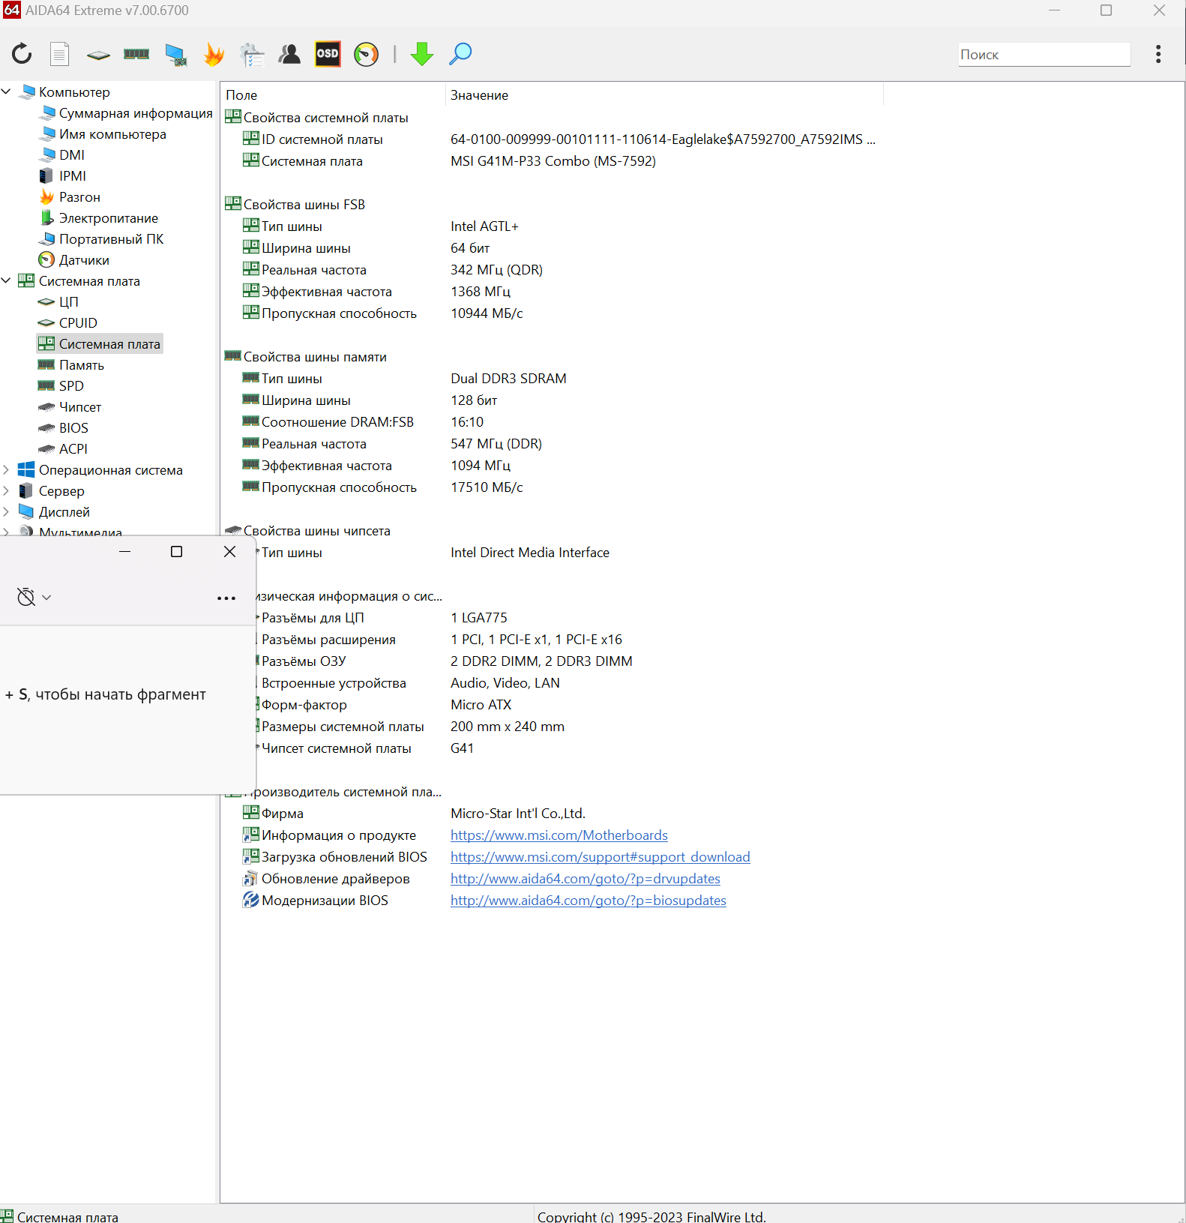
Task: Click the Свойства шины FSB group header
Action: (304, 204)
